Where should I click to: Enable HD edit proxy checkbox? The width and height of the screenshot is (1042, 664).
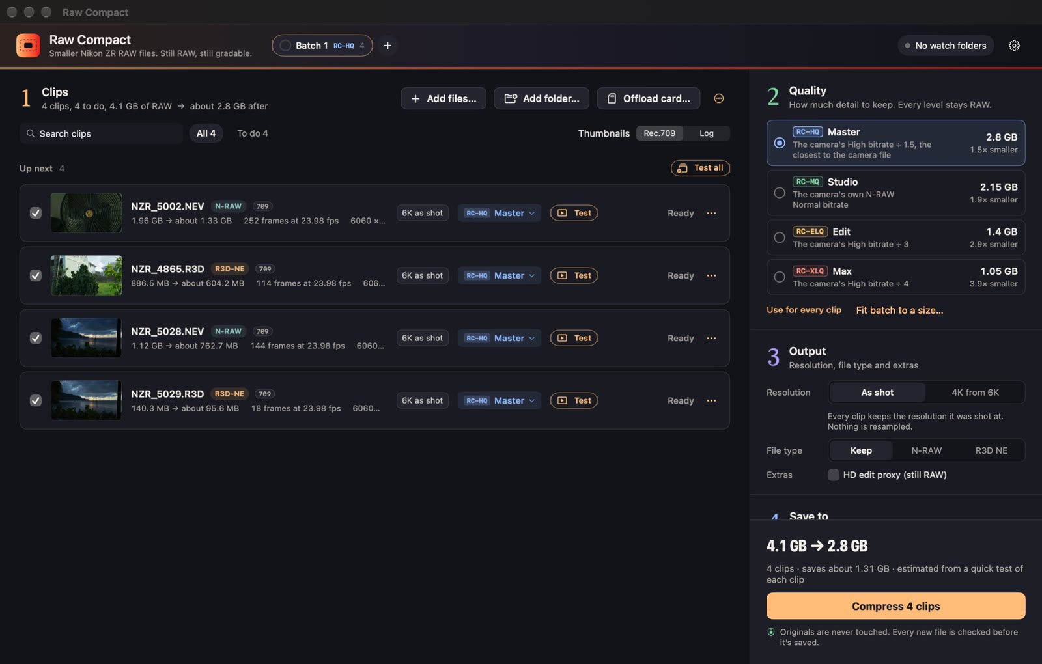pos(833,475)
